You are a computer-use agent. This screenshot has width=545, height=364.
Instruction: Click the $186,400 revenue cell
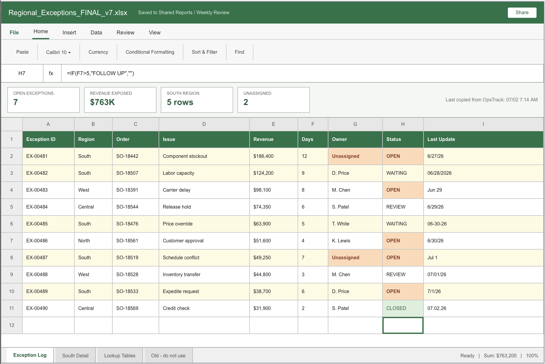point(274,156)
